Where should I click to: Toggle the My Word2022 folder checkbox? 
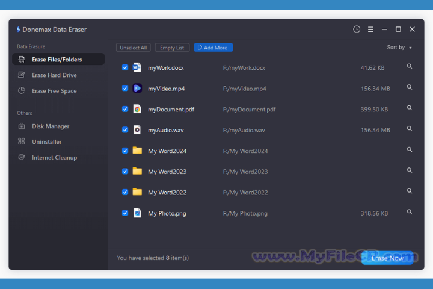[125, 192]
